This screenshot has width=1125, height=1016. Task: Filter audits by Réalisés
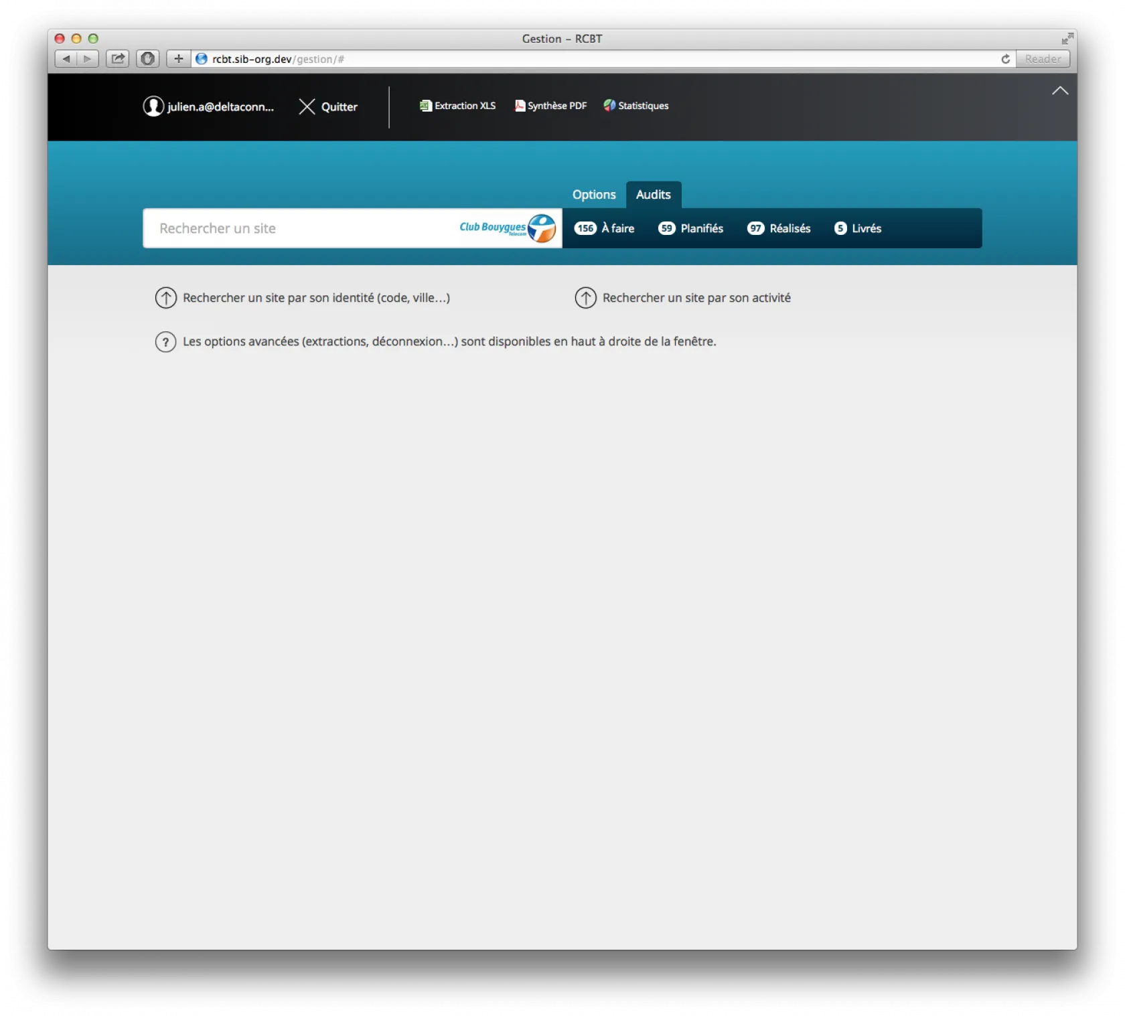click(x=779, y=228)
